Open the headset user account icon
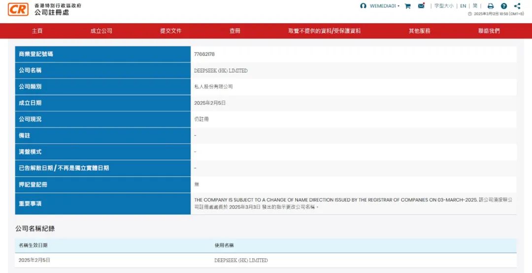The width and height of the screenshot is (532, 273). (x=364, y=6)
